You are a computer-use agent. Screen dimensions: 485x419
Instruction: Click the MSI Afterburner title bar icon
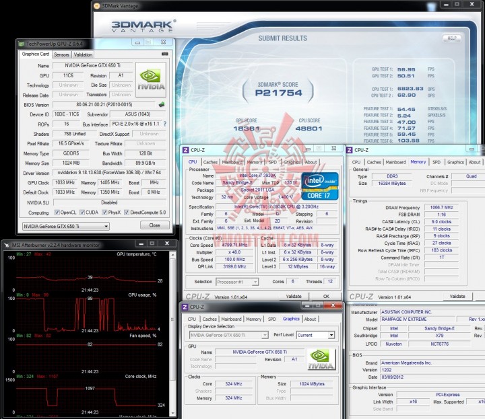point(7,245)
